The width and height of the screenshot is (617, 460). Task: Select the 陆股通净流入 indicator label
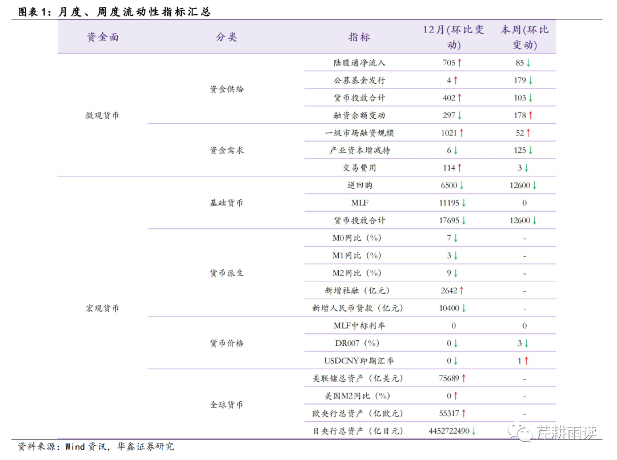359,63
